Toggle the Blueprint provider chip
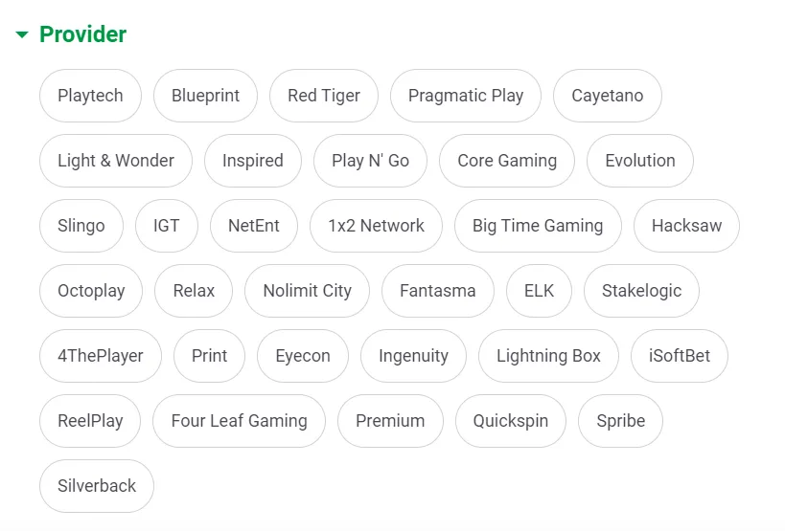This screenshot has width=785, height=531. (205, 96)
